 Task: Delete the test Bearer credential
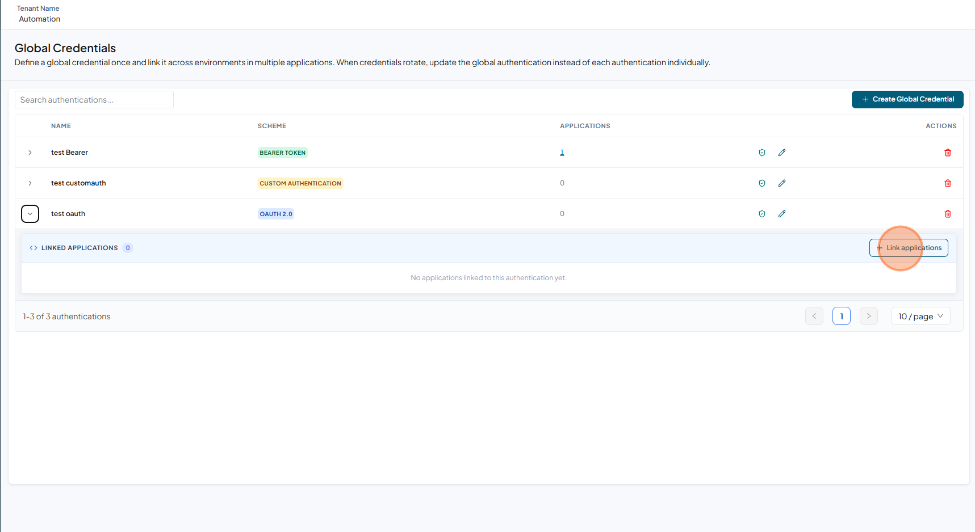point(948,153)
